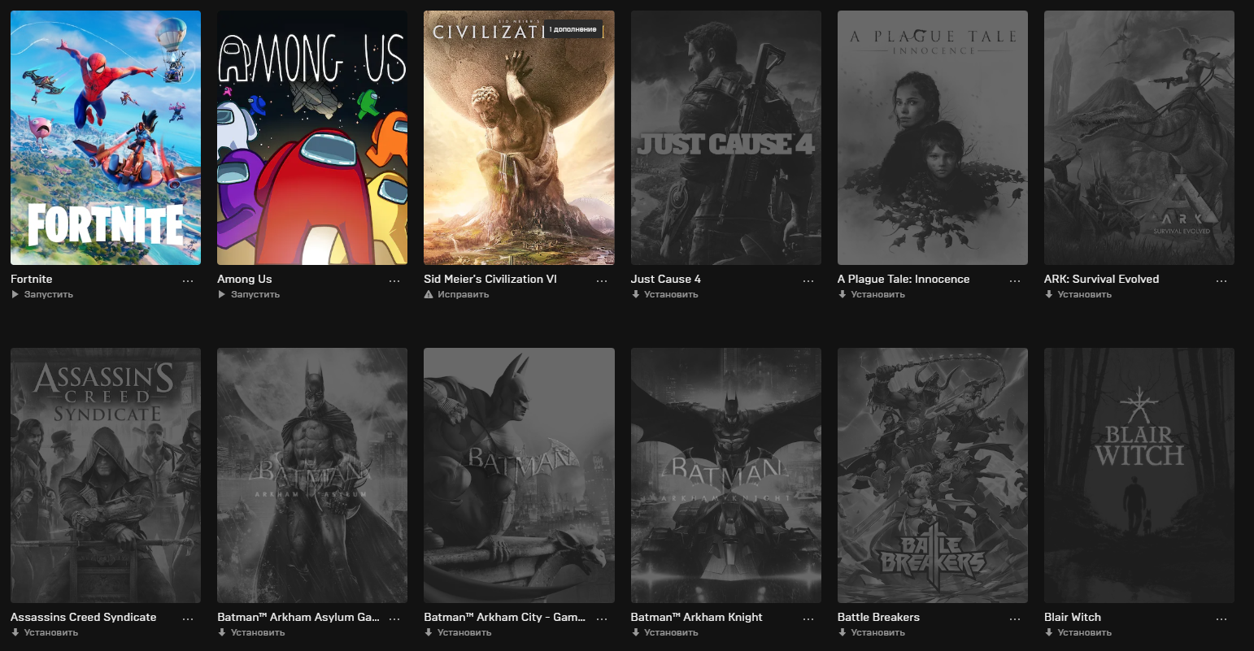Click the Установить link under Batman Arkham Asylum

[x=258, y=632]
